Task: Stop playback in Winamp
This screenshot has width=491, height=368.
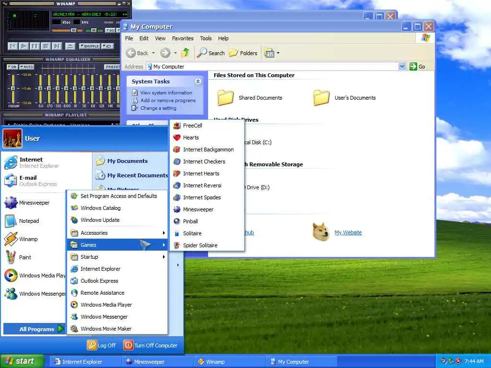Action: pos(46,46)
